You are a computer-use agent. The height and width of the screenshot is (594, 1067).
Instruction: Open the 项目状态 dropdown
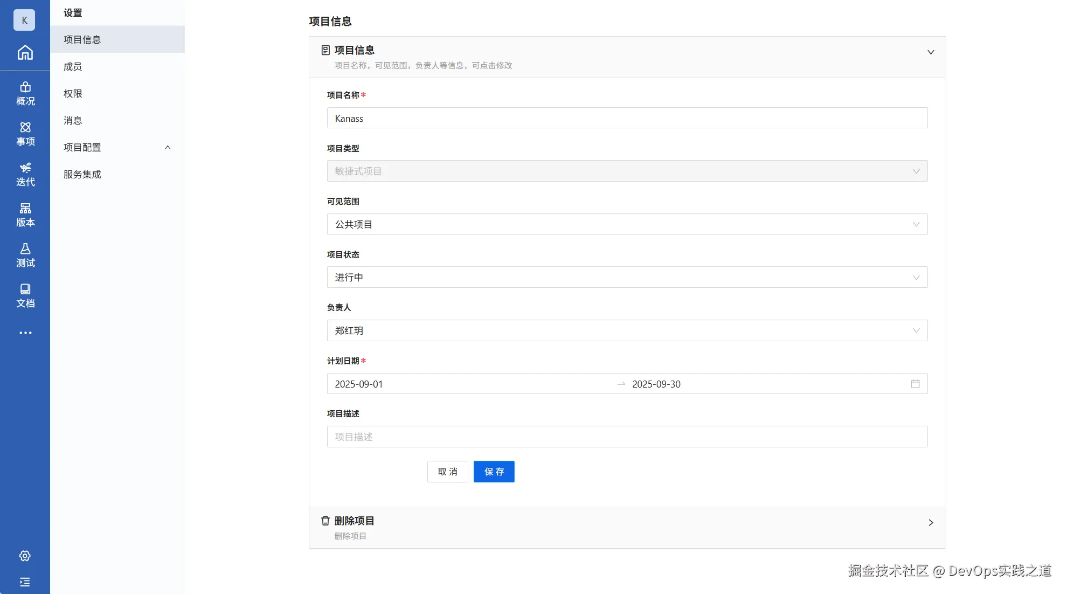[x=627, y=278]
